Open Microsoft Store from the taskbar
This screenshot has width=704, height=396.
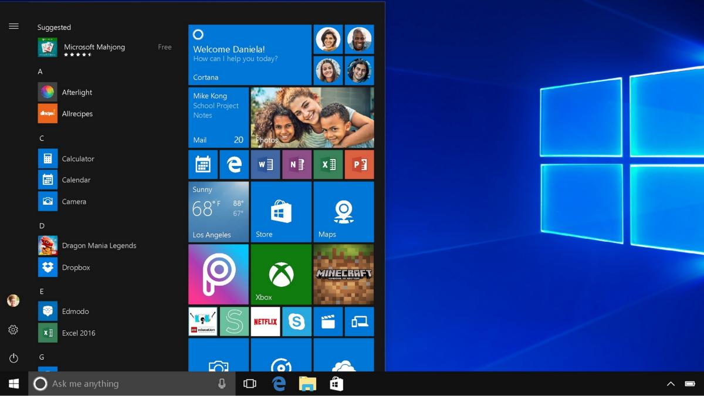[x=336, y=384]
